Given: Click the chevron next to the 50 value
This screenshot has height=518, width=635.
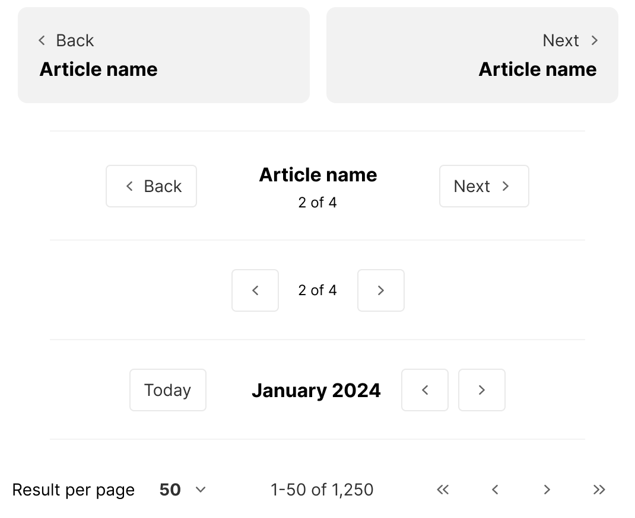Looking at the screenshot, I should pyautogui.click(x=200, y=490).
